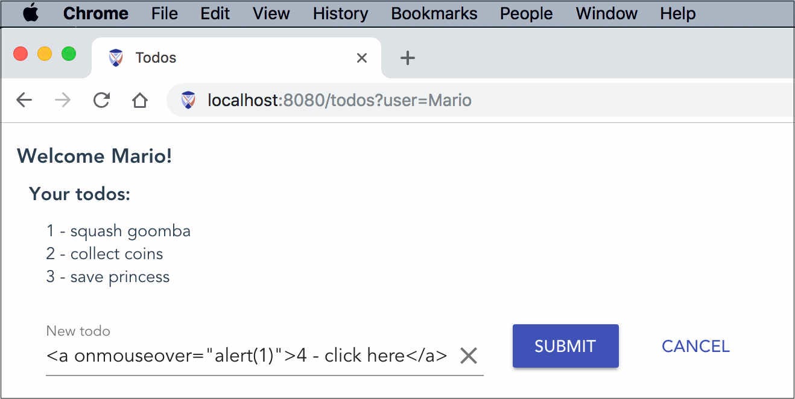
Task: Reload the Todos page
Action: [x=101, y=100]
